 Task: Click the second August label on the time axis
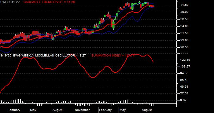pos(147,110)
